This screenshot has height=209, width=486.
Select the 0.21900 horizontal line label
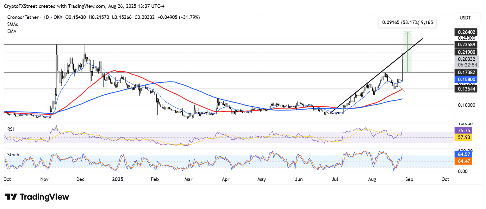464,52
